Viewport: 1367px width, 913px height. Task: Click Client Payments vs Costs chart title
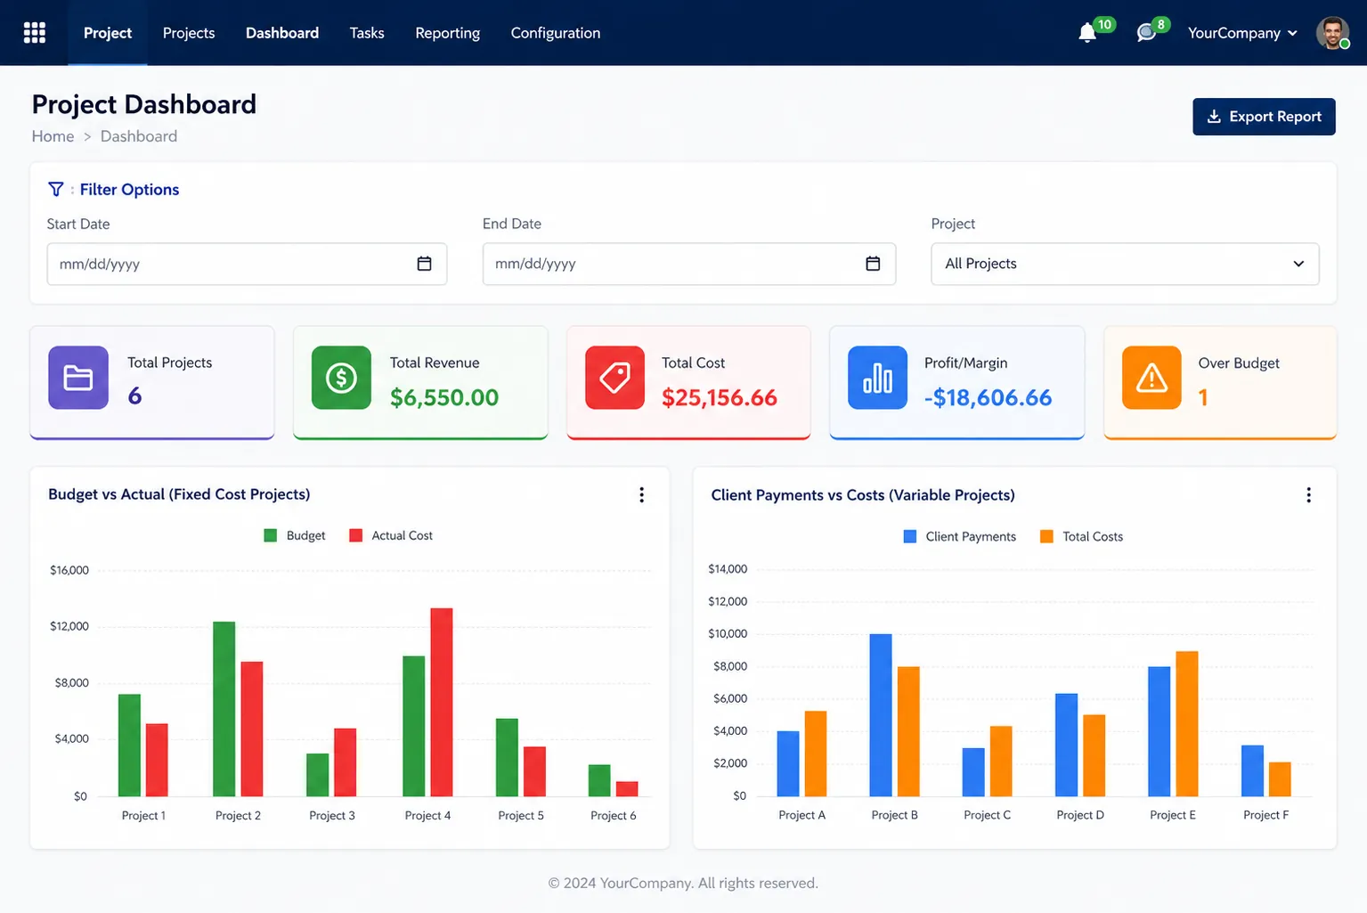point(863,495)
